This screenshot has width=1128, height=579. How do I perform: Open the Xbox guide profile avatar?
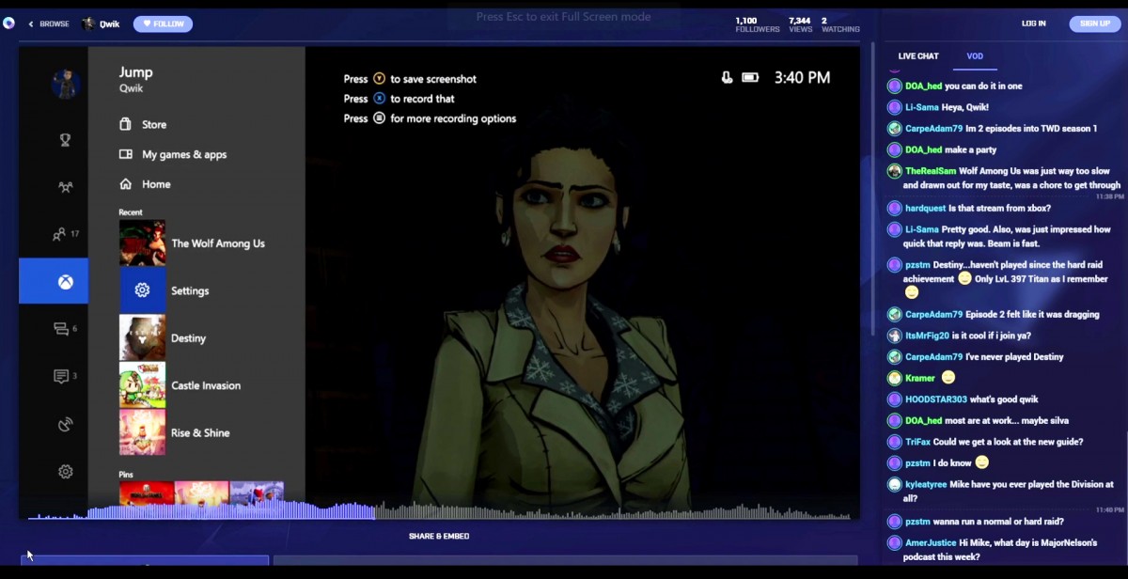click(65, 84)
